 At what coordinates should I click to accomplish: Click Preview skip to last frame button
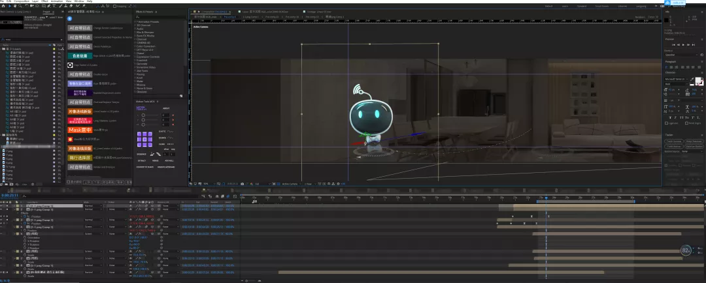pos(694,44)
